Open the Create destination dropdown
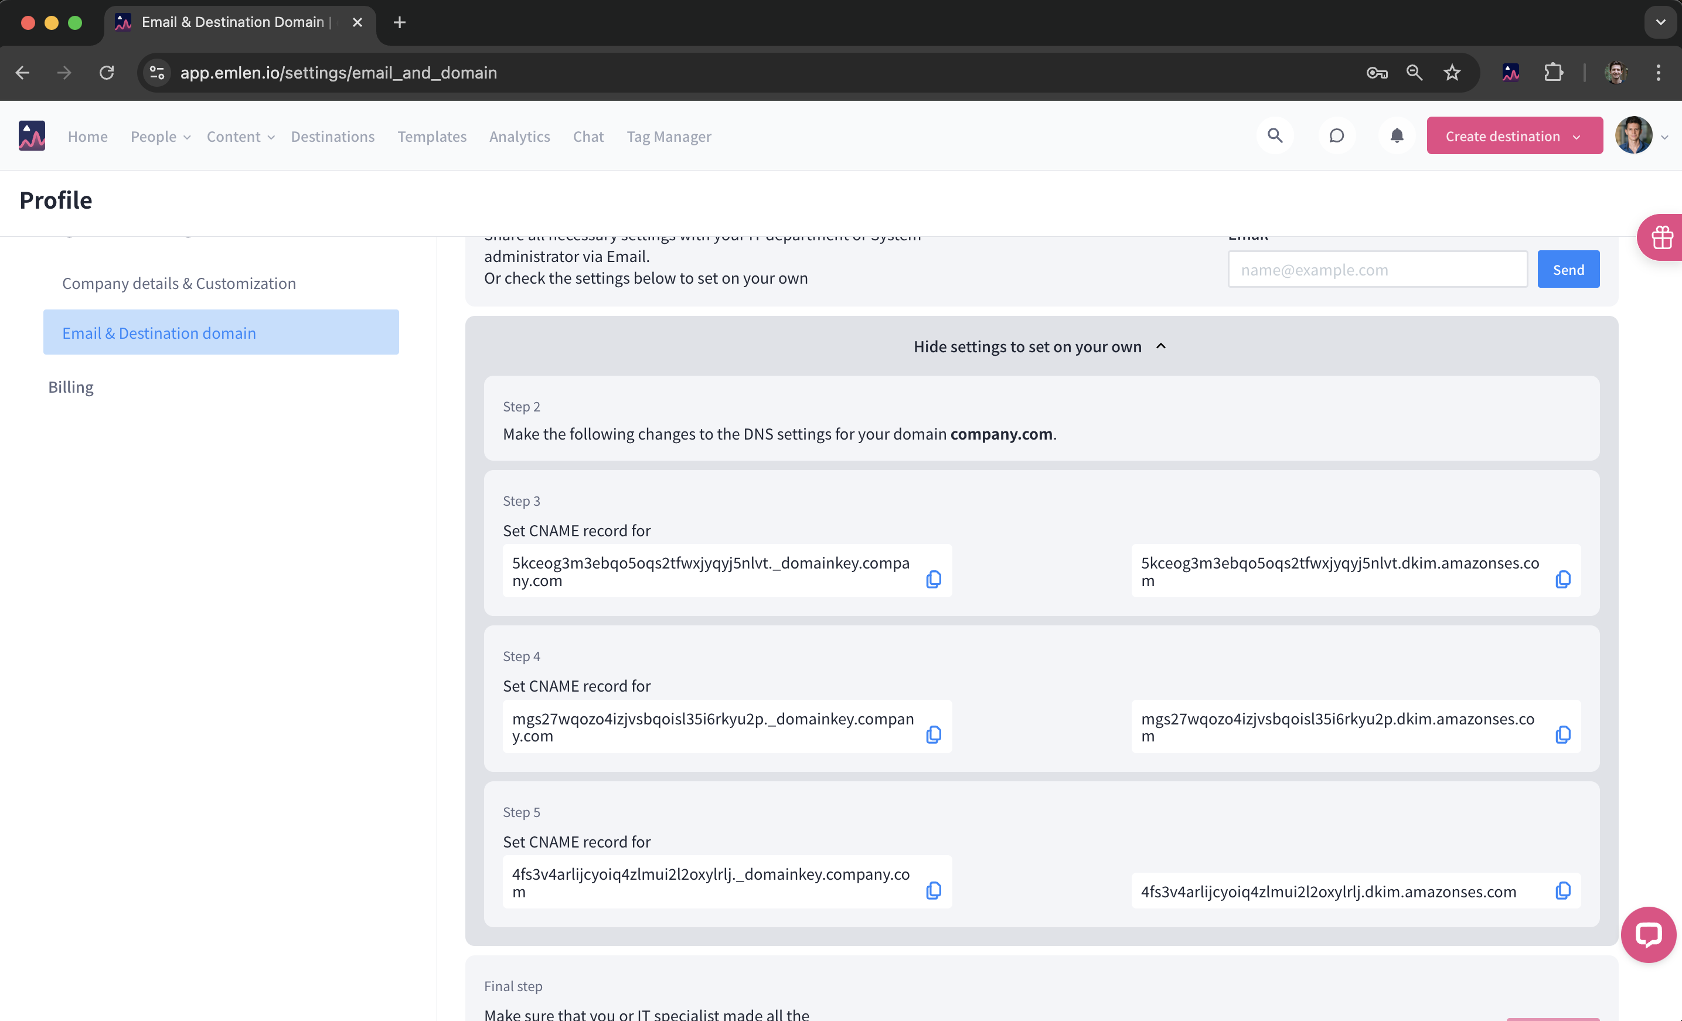 (x=1513, y=136)
